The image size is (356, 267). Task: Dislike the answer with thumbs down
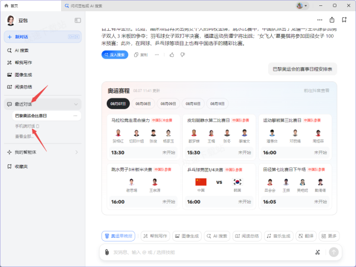point(183,55)
